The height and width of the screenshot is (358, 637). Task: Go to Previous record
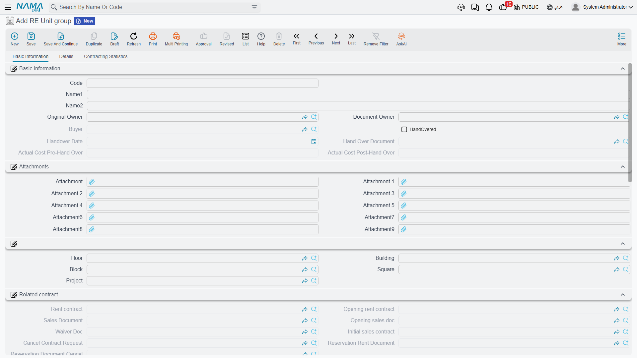(x=316, y=38)
